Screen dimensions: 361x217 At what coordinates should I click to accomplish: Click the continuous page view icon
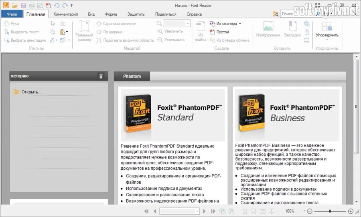254,211
